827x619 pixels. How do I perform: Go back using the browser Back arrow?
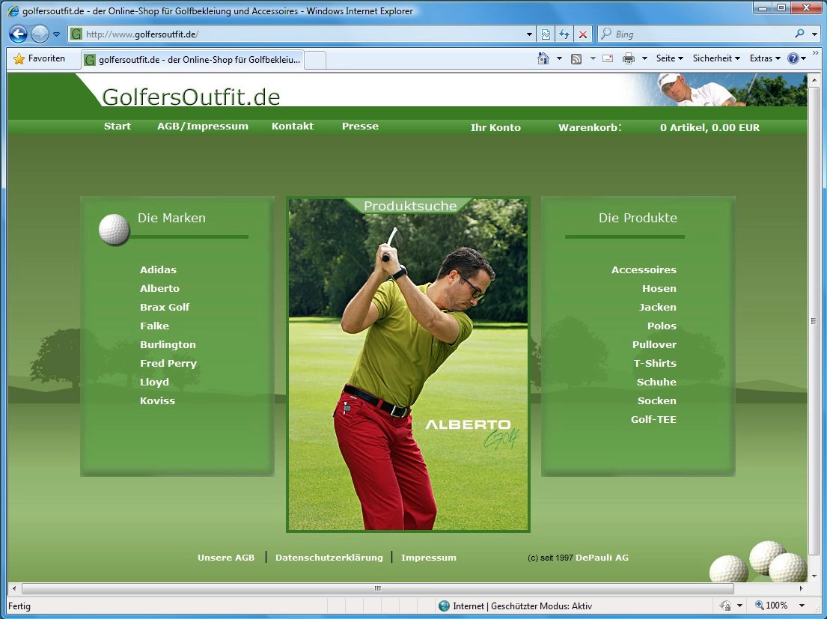point(18,34)
